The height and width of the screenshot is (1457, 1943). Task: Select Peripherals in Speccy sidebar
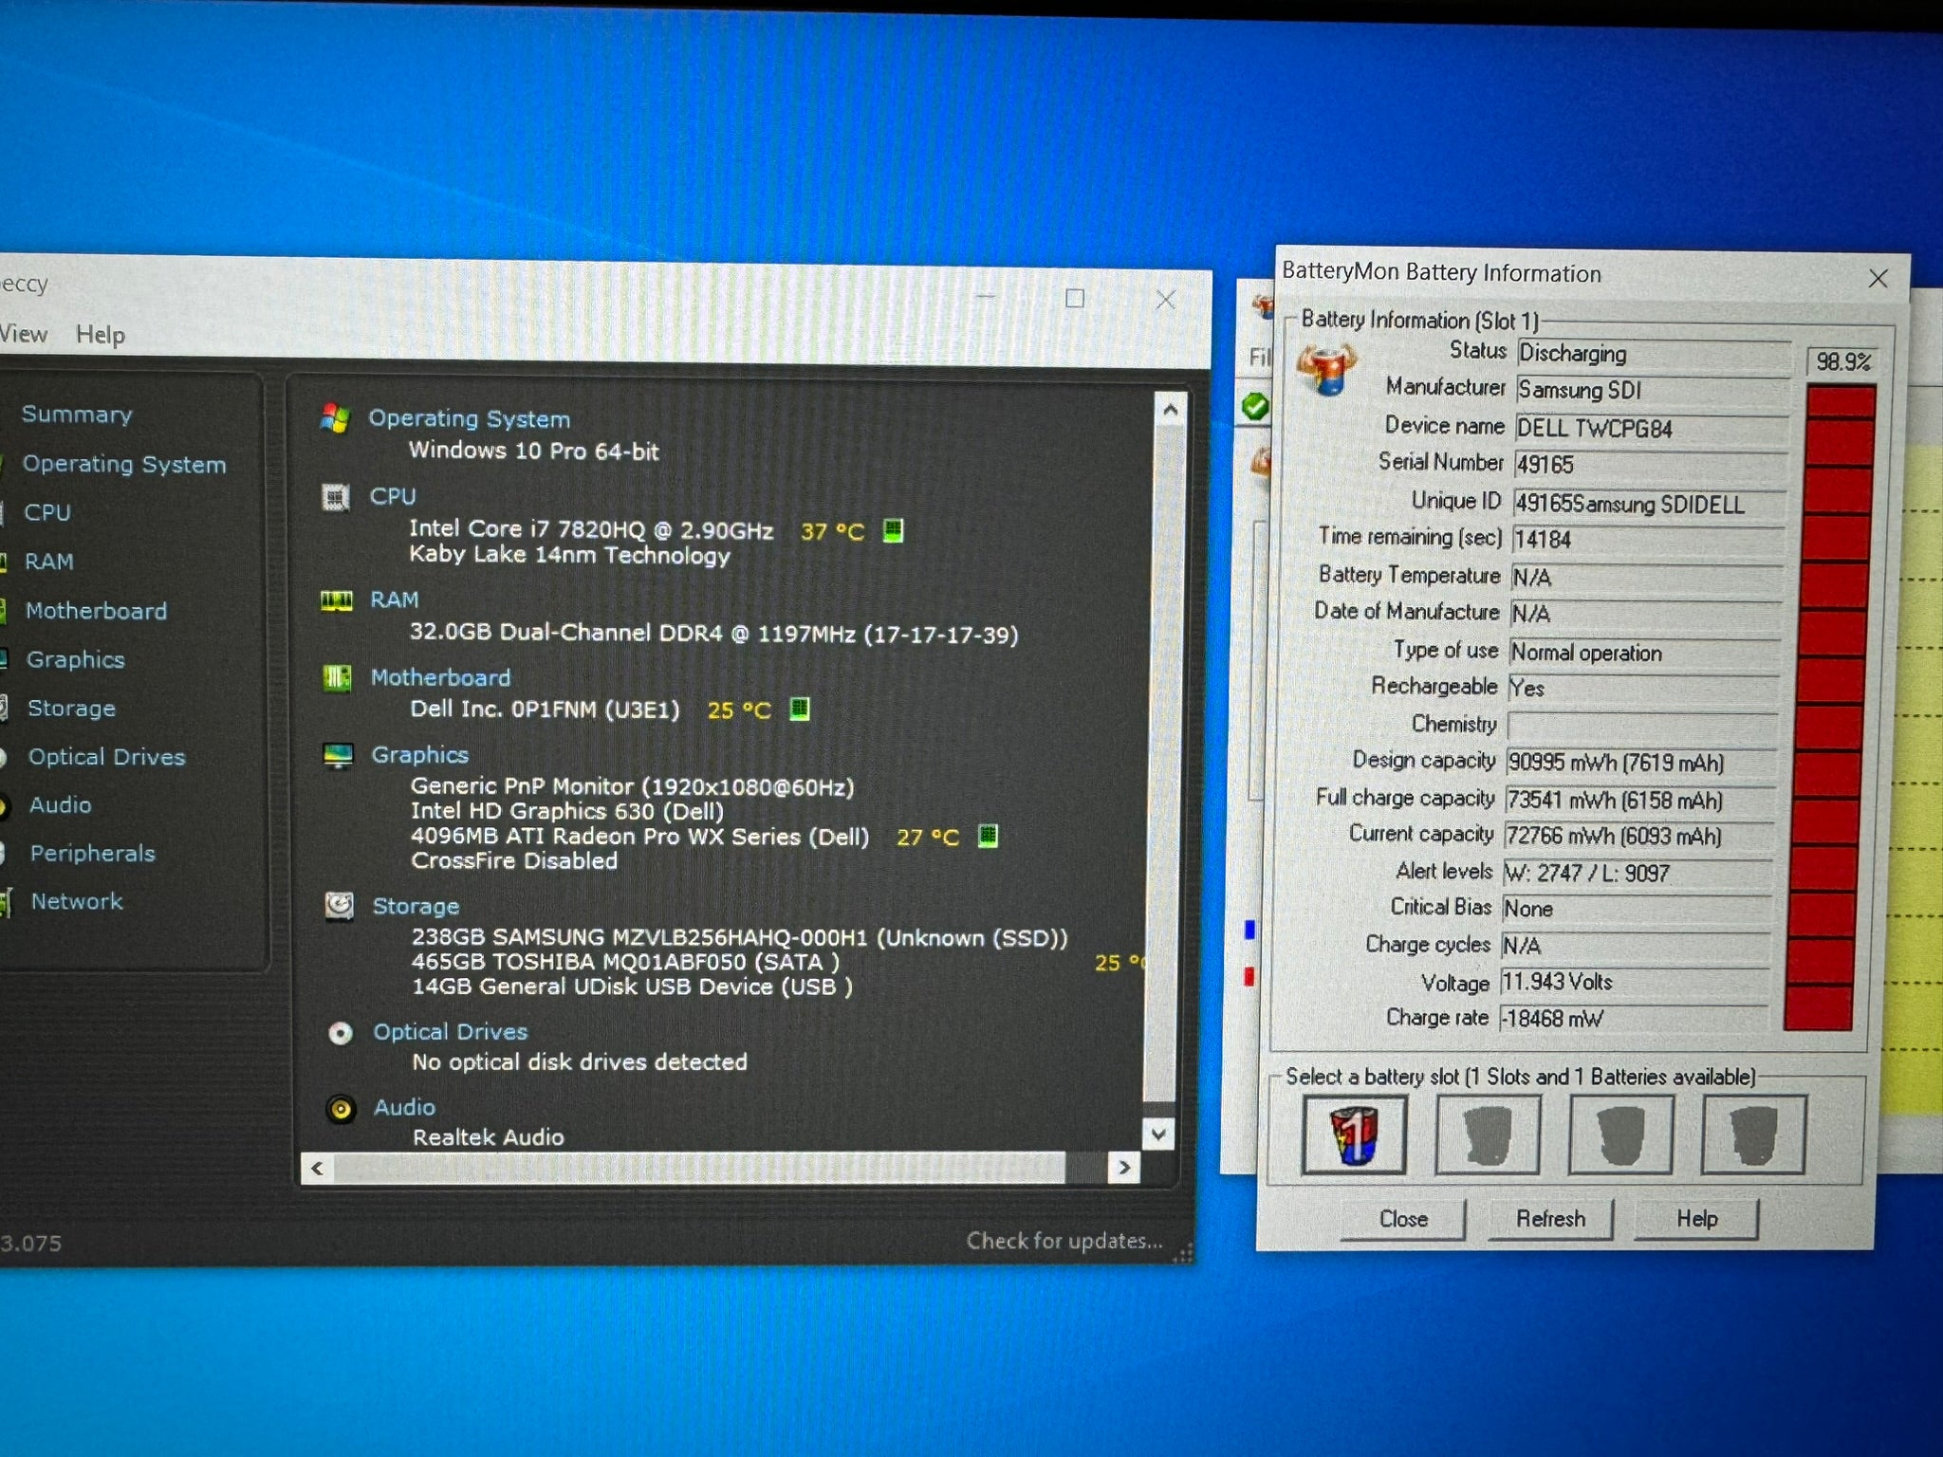[93, 854]
